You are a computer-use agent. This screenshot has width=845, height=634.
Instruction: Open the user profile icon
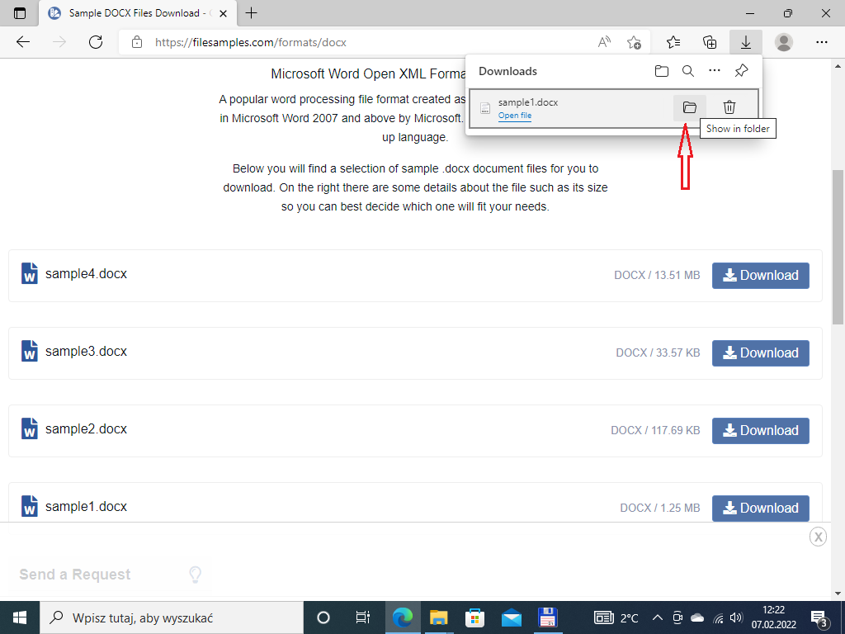[784, 42]
